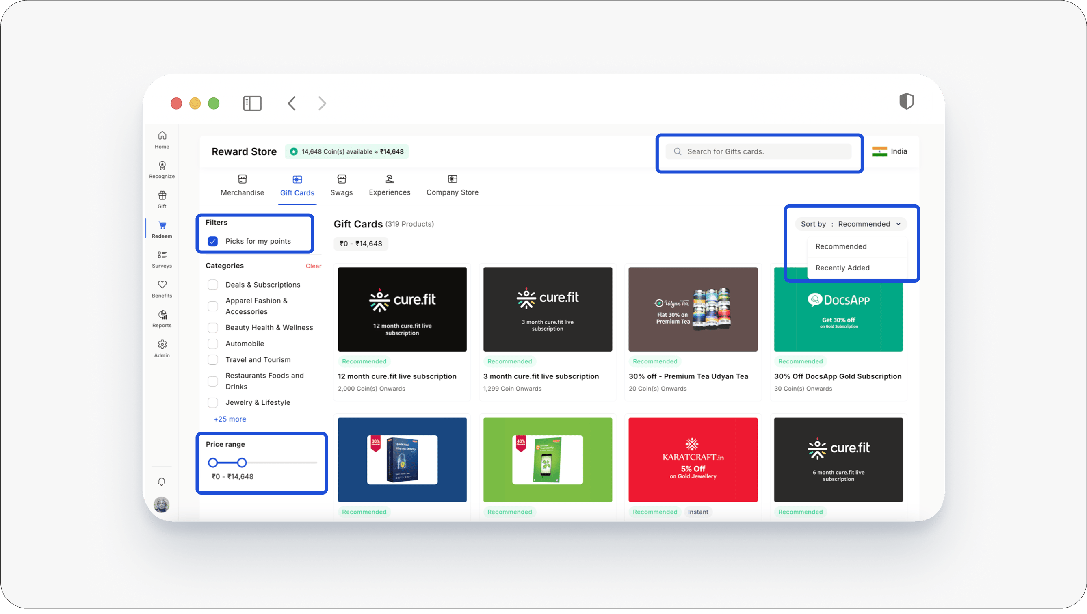This screenshot has height=614, width=1087.
Task: Check the Apparel Fashion & Accessories category
Action: coord(213,306)
